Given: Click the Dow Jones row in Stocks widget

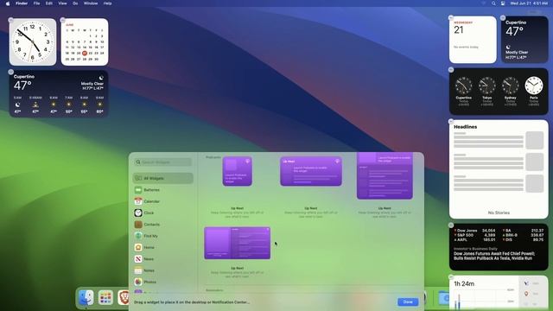Looking at the screenshot, I should point(474,231).
